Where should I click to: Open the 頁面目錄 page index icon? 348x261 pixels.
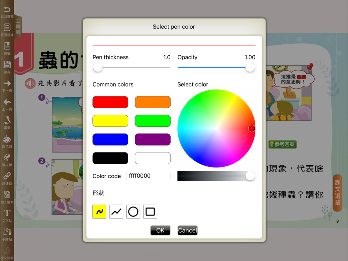click(x=7, y=27)
